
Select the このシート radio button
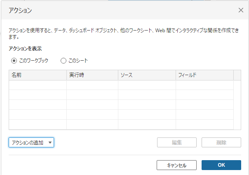click(63, 61)
